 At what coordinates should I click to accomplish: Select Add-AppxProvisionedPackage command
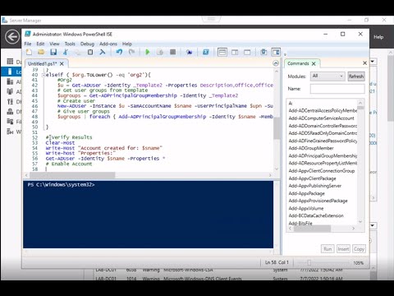pos(318,201)
